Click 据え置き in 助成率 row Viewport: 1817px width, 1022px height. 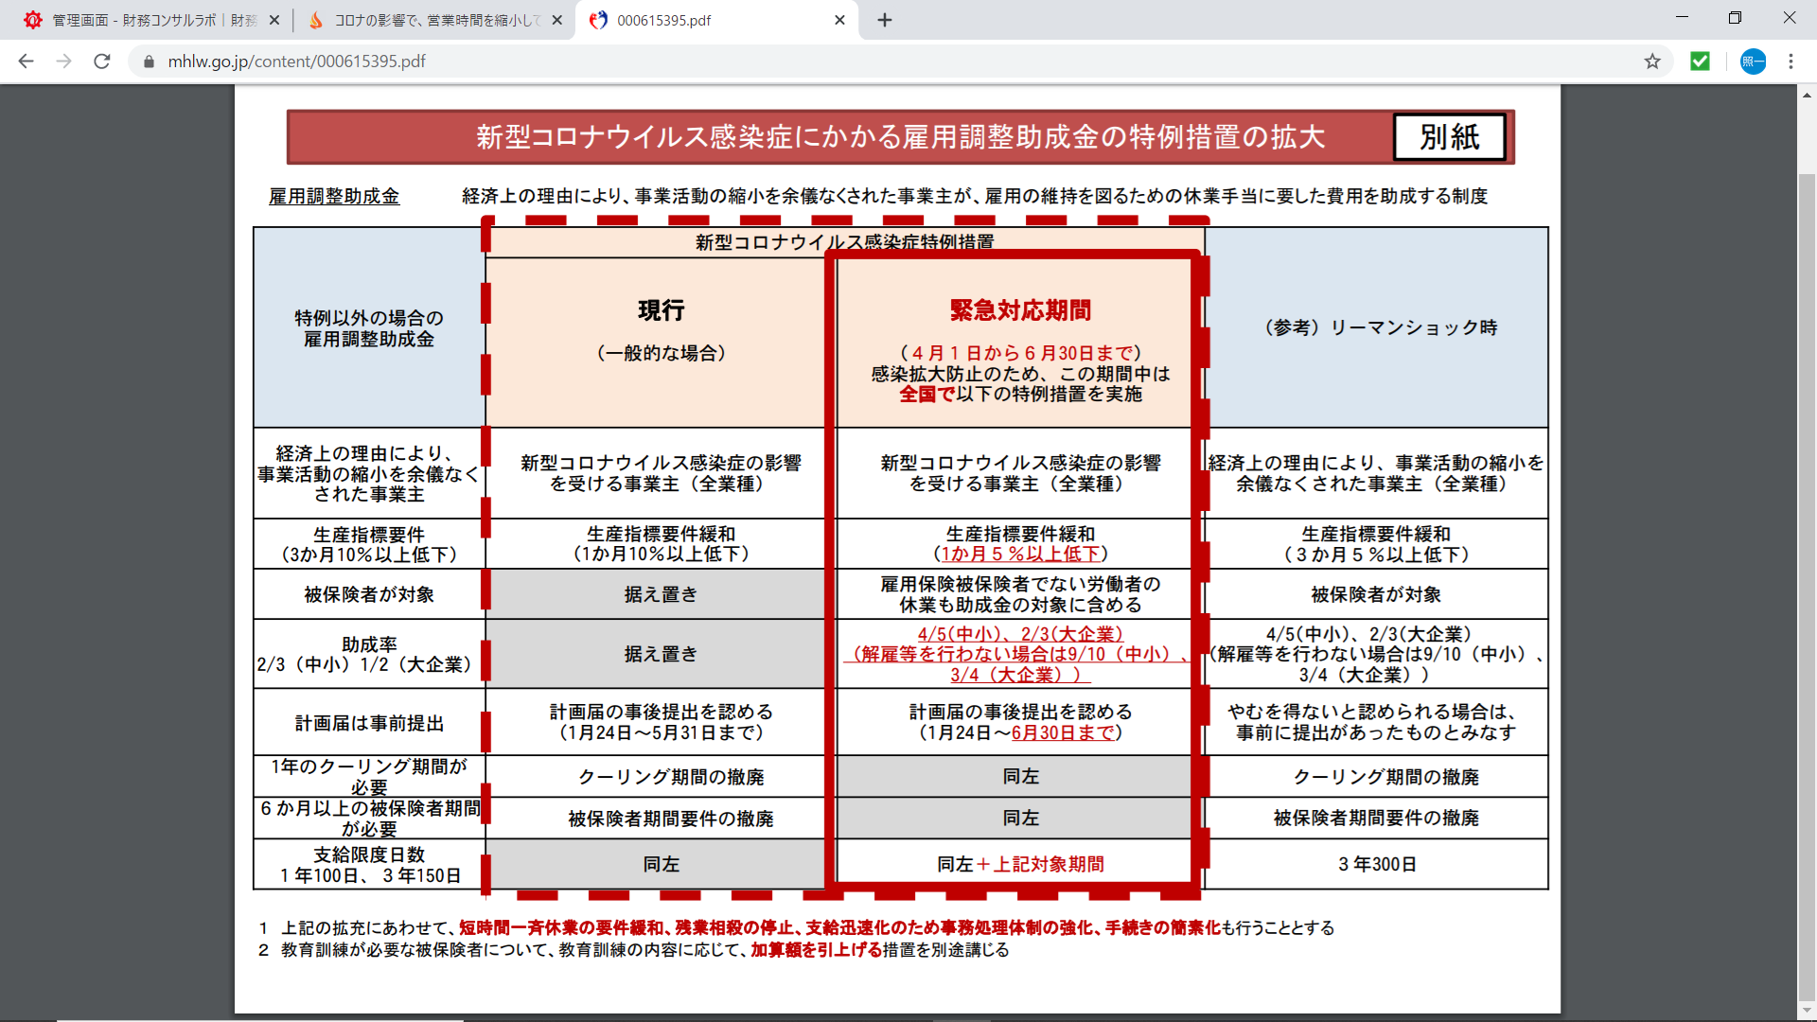tap(661, 654)
